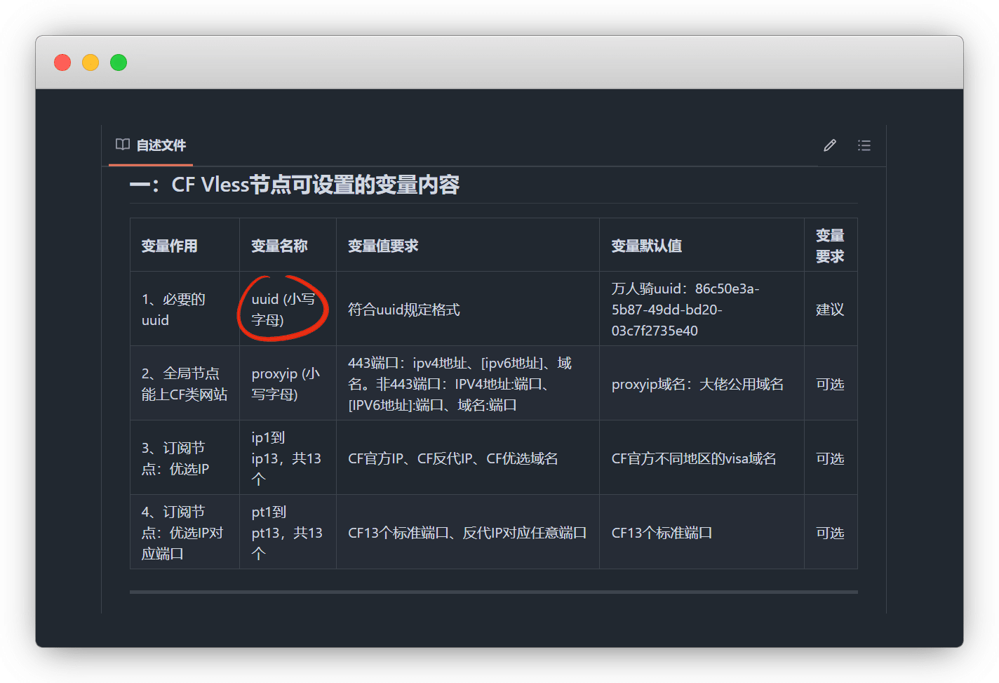The image size is (999, 683).
Task: Click the circled uuid (小写字母) cell
Action: tap(283, 309)
